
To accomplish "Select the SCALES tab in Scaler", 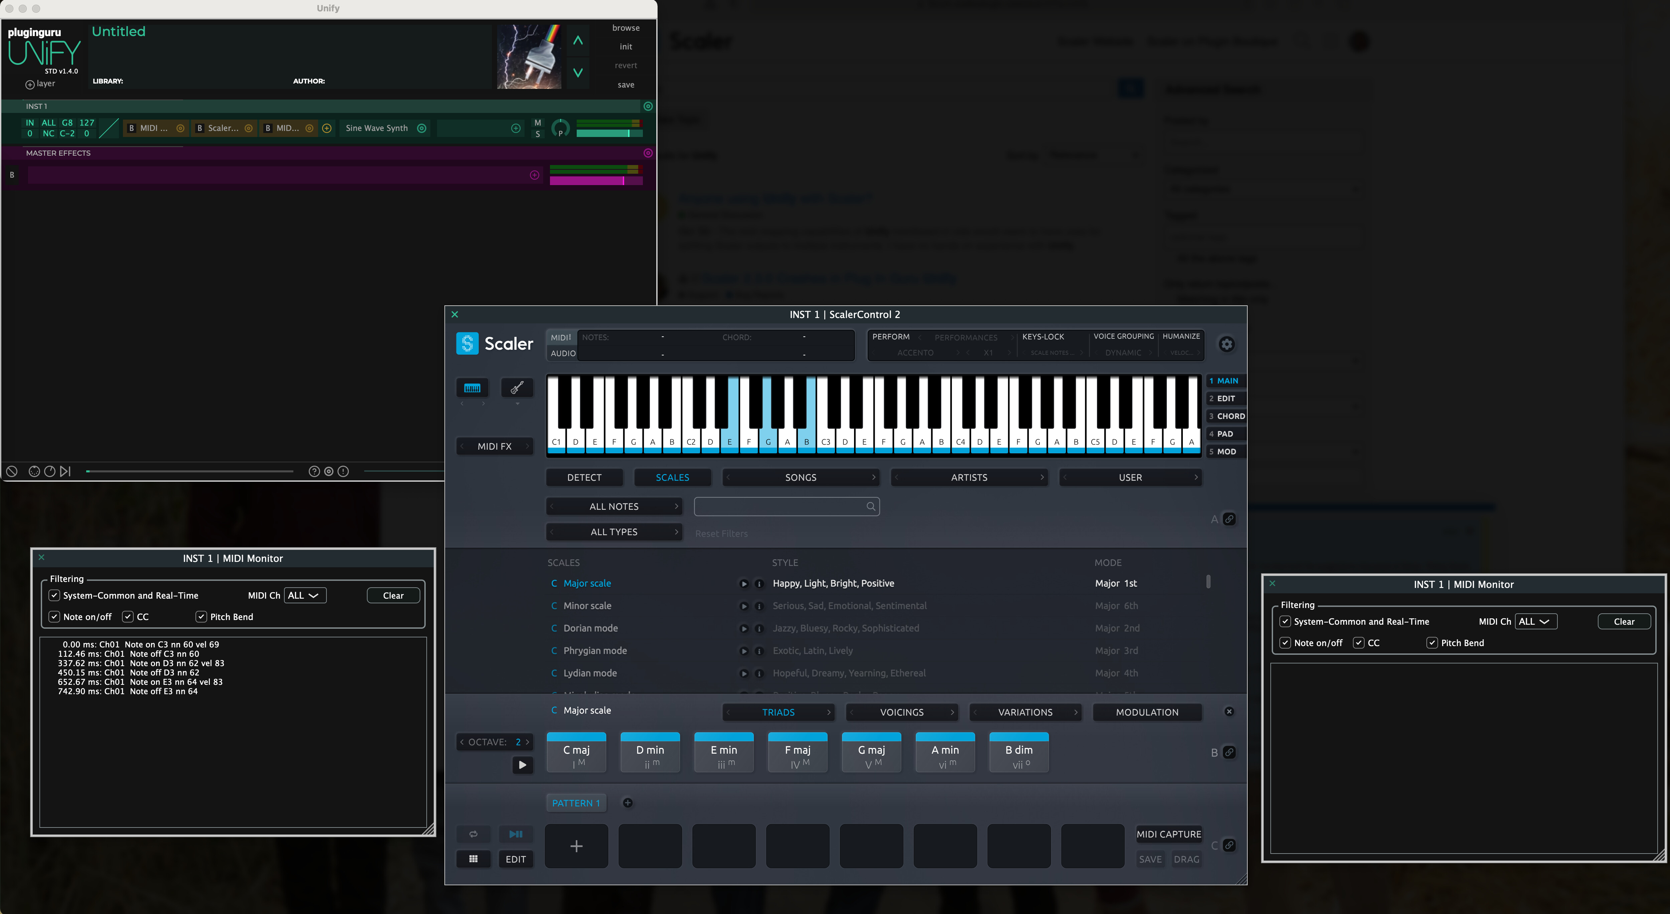I will click(x=672, y=477).
